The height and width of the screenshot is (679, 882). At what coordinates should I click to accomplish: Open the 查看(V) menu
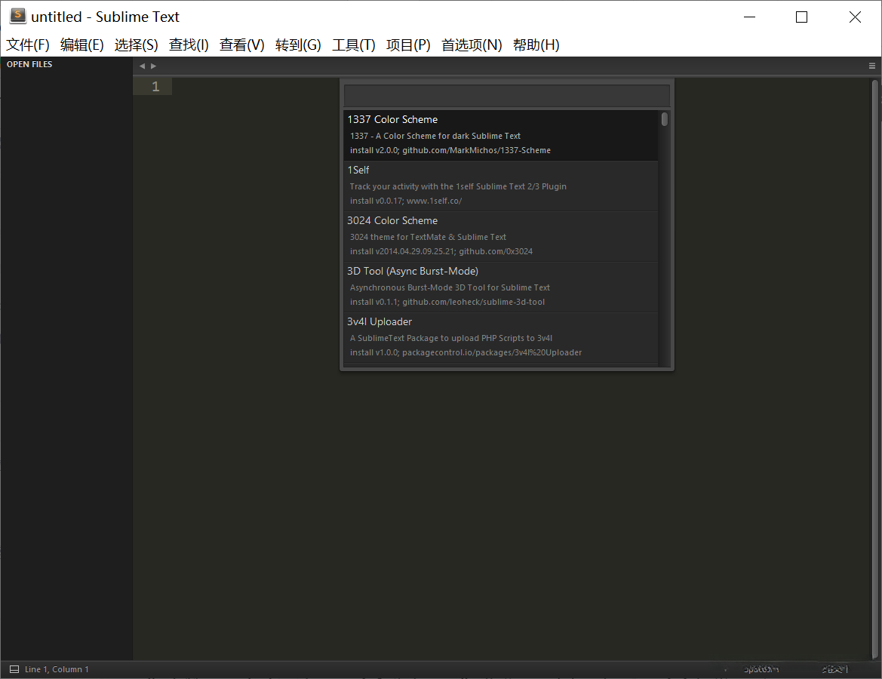(x=242, y=45)
